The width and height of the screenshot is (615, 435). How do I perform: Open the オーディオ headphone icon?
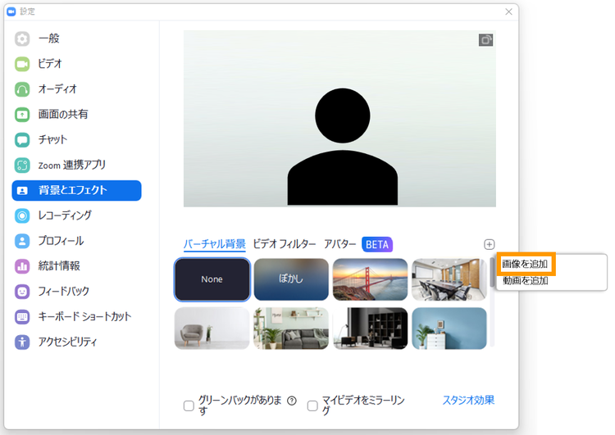click(22, 89)
